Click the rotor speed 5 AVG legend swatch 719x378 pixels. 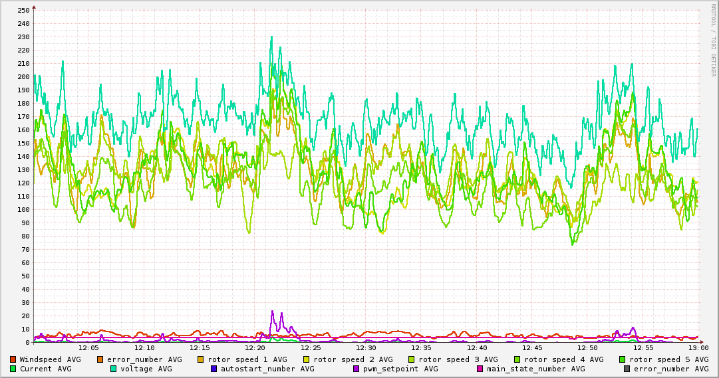click(x=623, y=359)
